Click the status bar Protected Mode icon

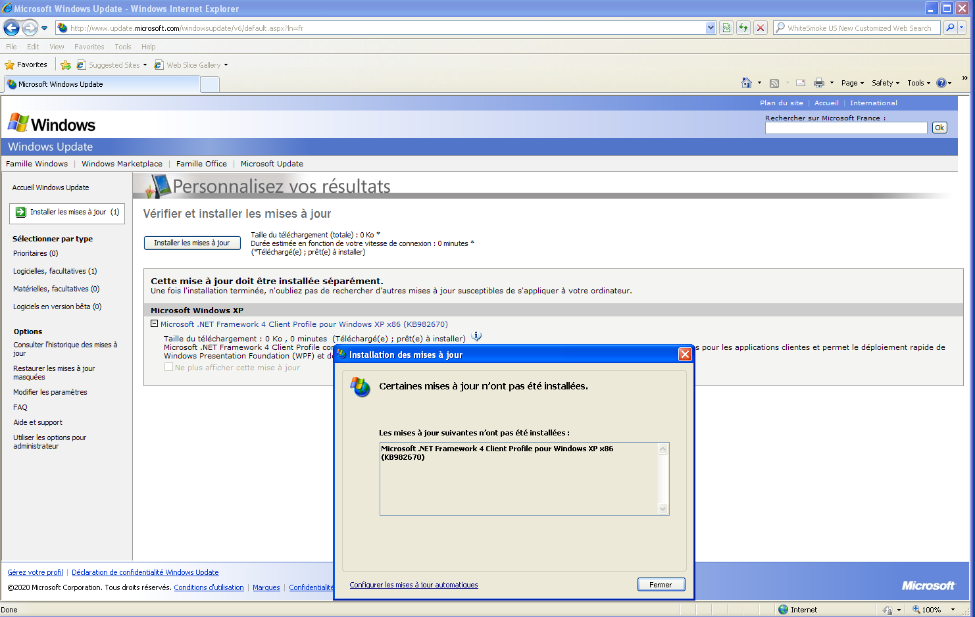888,610
